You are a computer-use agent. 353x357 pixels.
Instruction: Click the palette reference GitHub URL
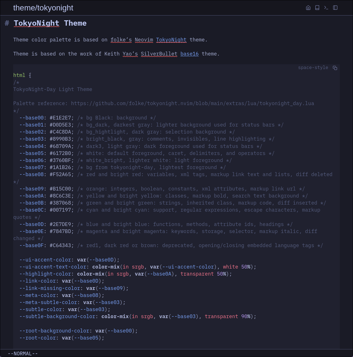192,103
